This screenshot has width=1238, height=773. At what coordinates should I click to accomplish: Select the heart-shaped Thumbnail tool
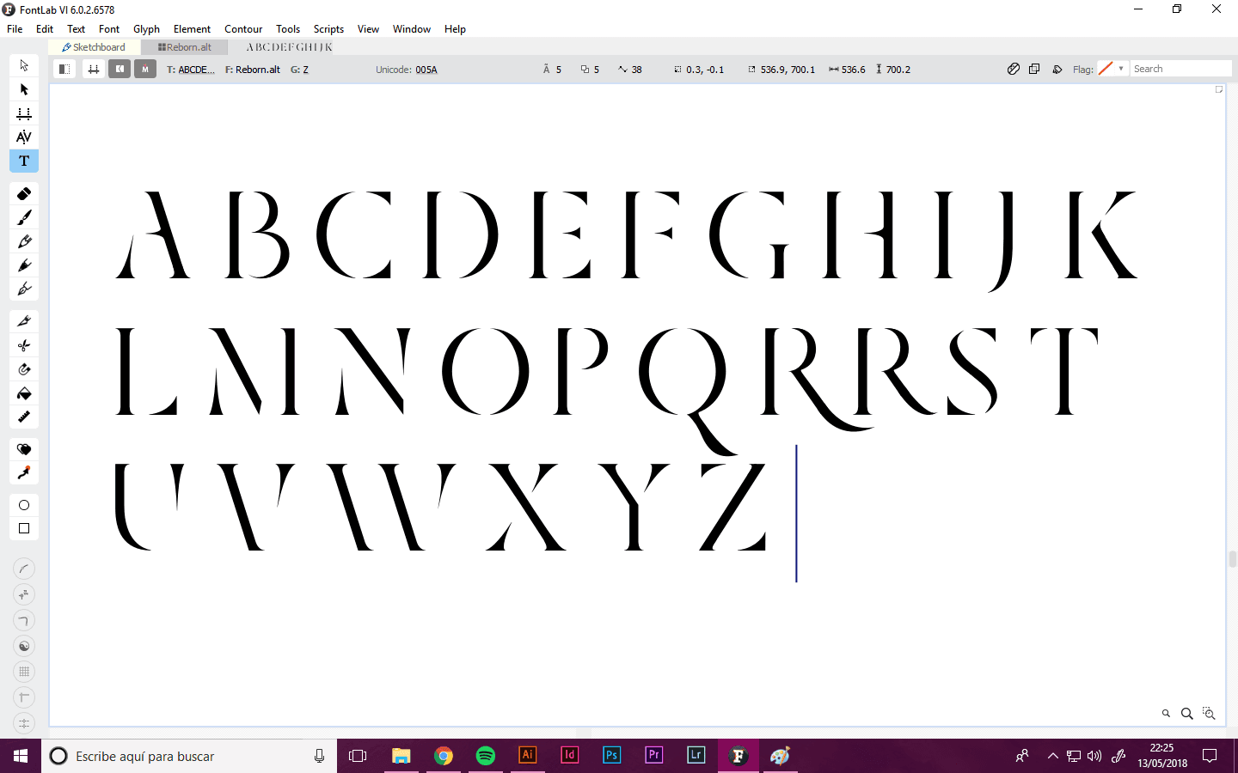pyautogui.click(x=24, y=449)
